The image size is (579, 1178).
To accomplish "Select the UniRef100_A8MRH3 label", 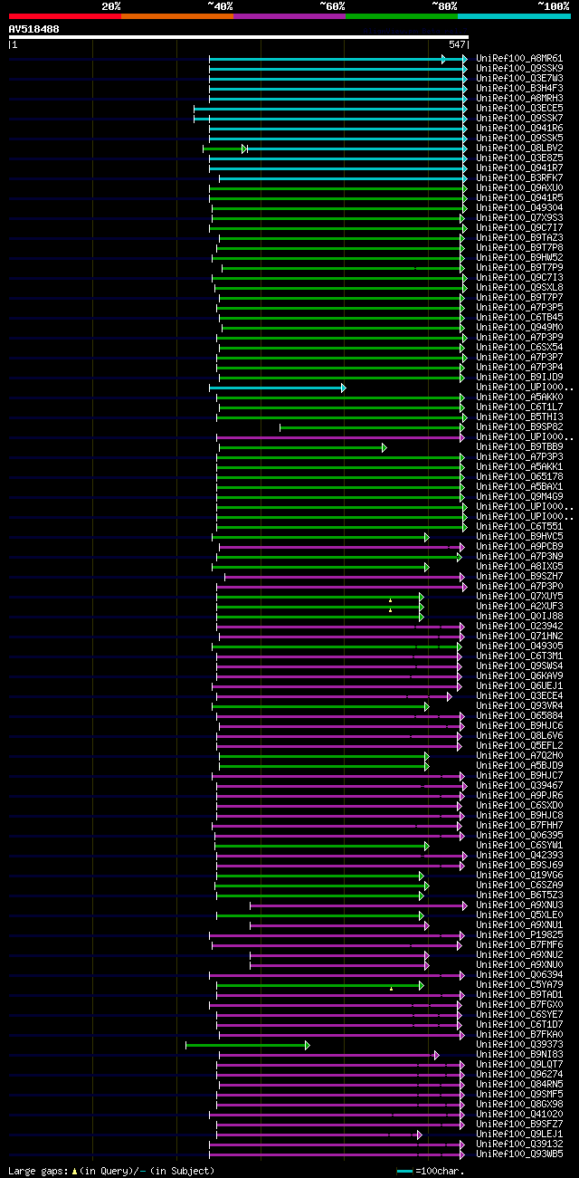I will tap(520, 99).
